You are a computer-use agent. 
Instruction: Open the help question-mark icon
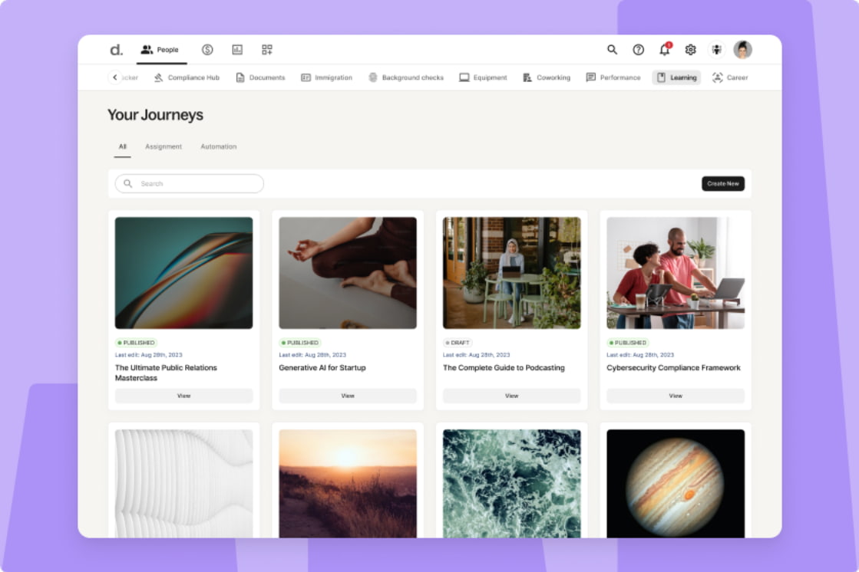coord(638,49)
